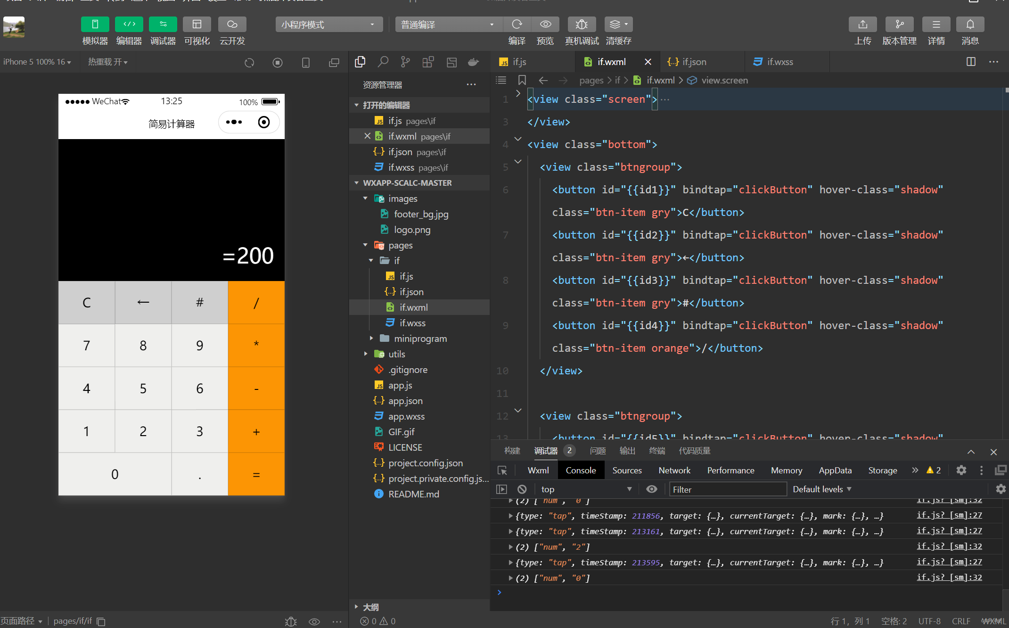Image resolution: width=1009 pixels, height=628 pixels.
Task: Collapse the view class="bottom" block
Action: coord(518,139)
